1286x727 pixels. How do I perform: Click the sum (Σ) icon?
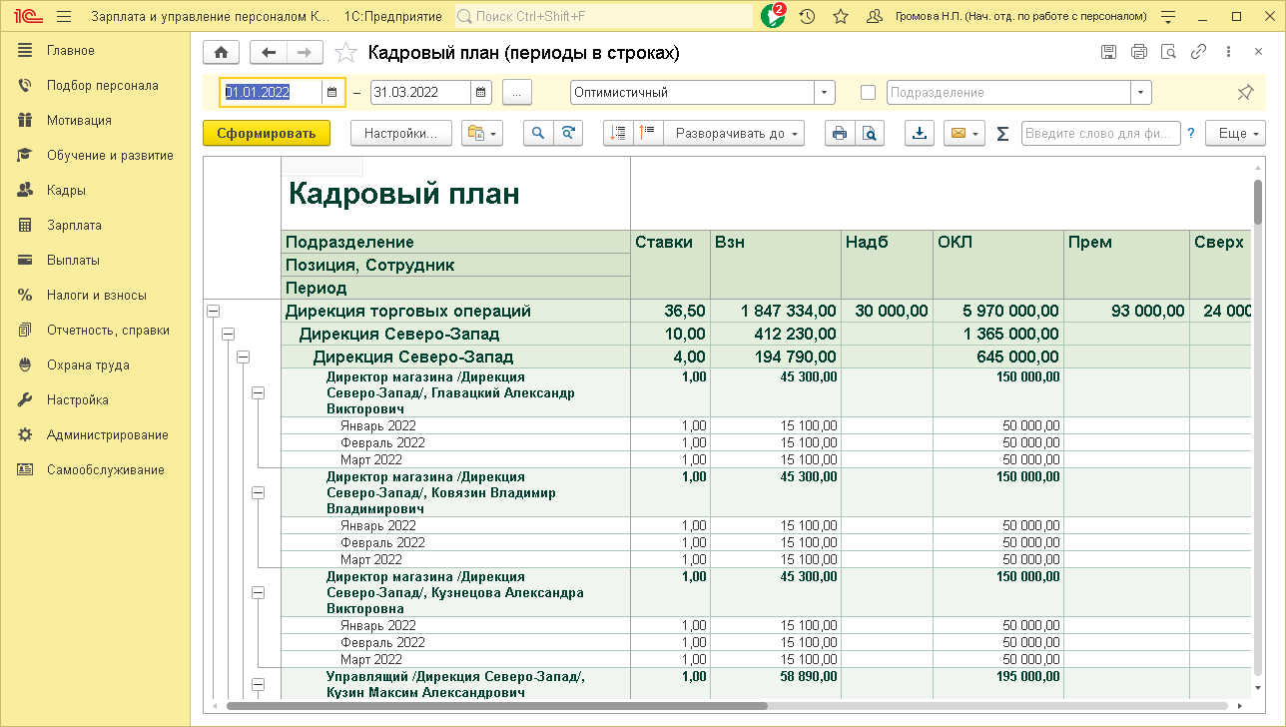1002,134
